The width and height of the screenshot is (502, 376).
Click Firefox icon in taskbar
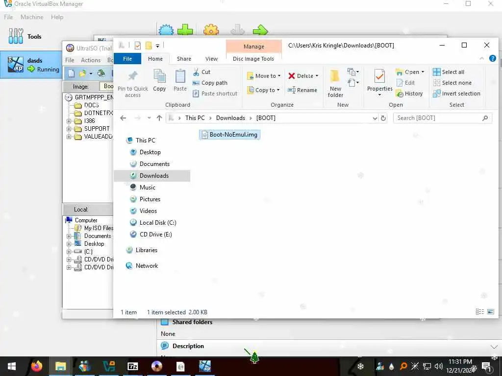pos(36,366)
